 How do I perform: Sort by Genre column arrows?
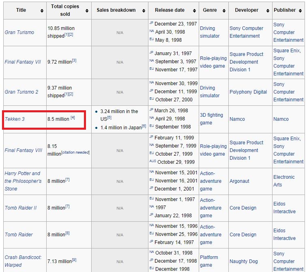coord(224,11)
